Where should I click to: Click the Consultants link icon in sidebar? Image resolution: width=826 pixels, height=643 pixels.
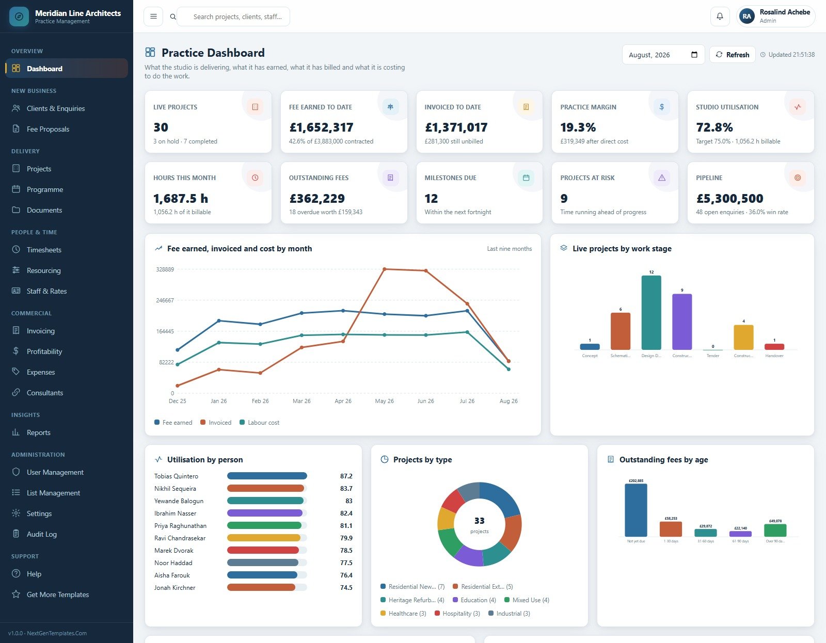coord(16,392)
